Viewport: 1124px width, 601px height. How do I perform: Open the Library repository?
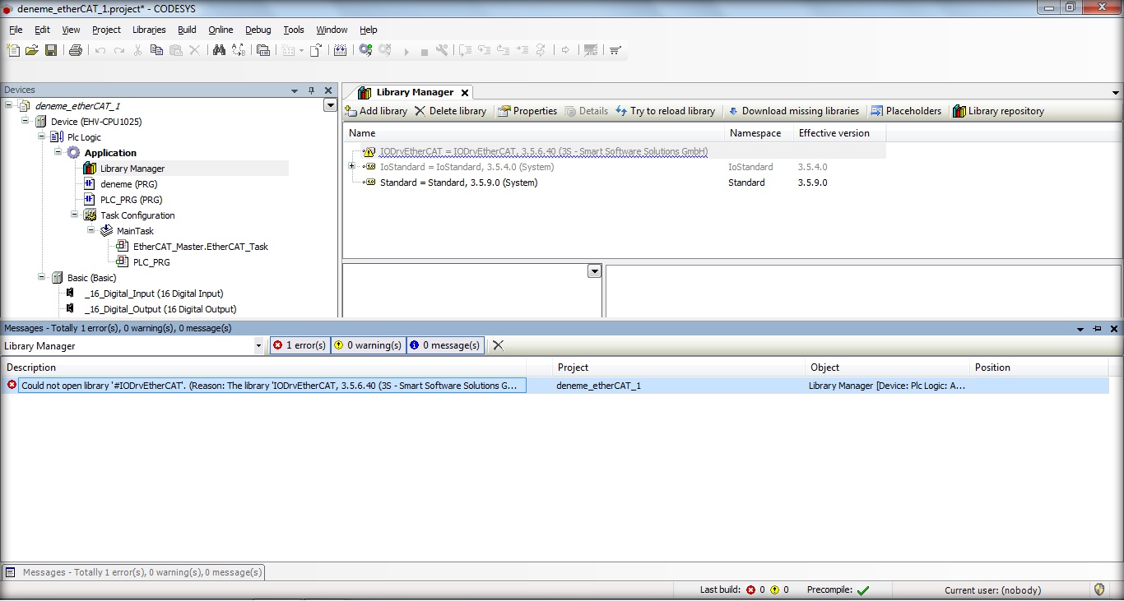click(998, 111)
